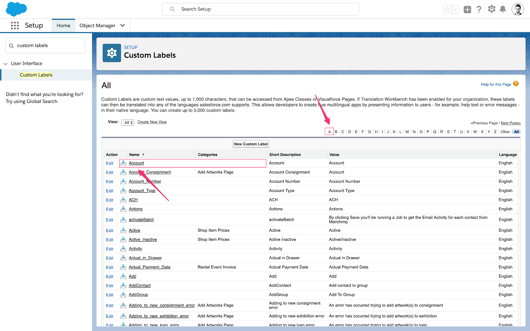
Task: Filter labels by letter Z
Action: coord(495,132)
